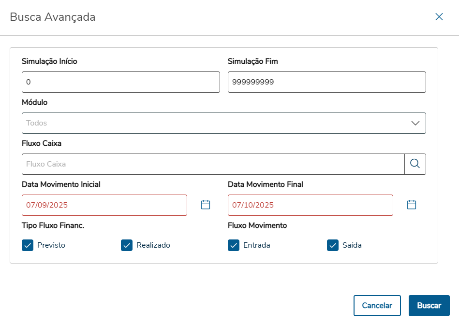459x322 pixels.
Task: Open the Fluxo Caixa search lookup
Action: click(x=415, y=164)
